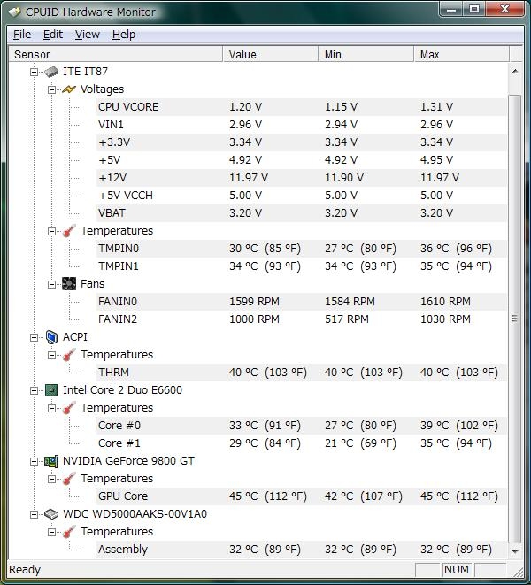Click the scrollbar down arrow
Viewport: 531px width, 585px height.
(x=515, y=551)
